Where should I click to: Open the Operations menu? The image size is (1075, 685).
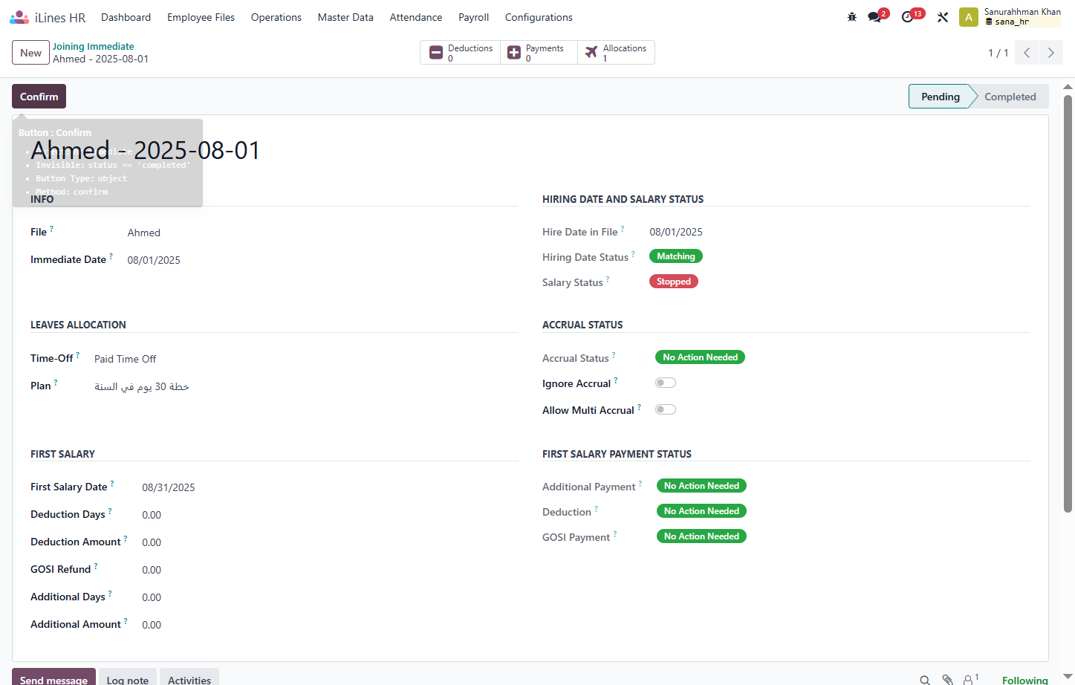coord(276,17)
